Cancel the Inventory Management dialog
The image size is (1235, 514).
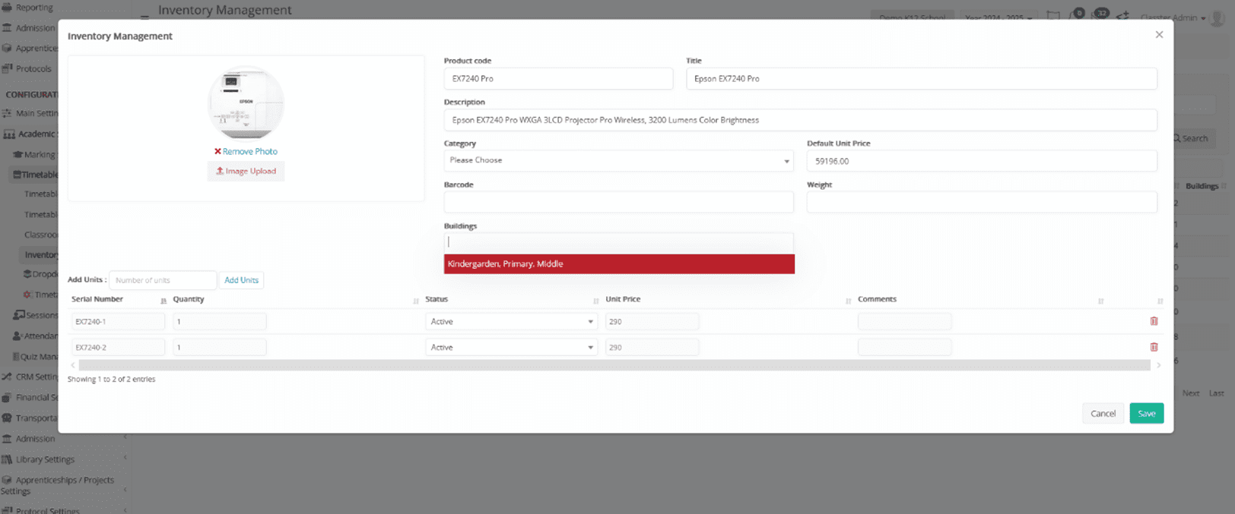(1103, 413)
